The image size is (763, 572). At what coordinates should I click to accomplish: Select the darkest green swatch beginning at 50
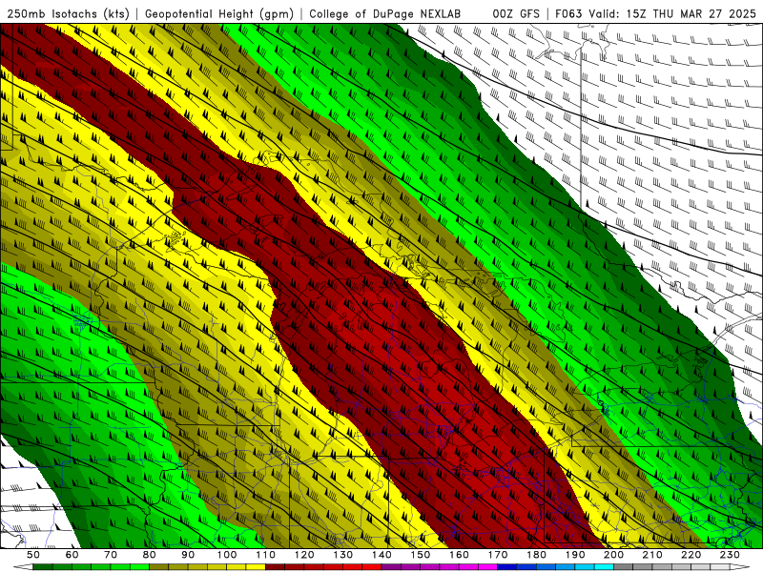coord(42,566)
